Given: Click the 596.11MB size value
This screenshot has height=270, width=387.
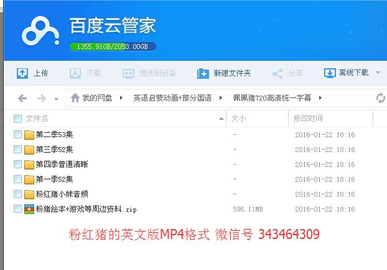Looking at the screenshot, I should pyautogui.click(x=248, y=209).
